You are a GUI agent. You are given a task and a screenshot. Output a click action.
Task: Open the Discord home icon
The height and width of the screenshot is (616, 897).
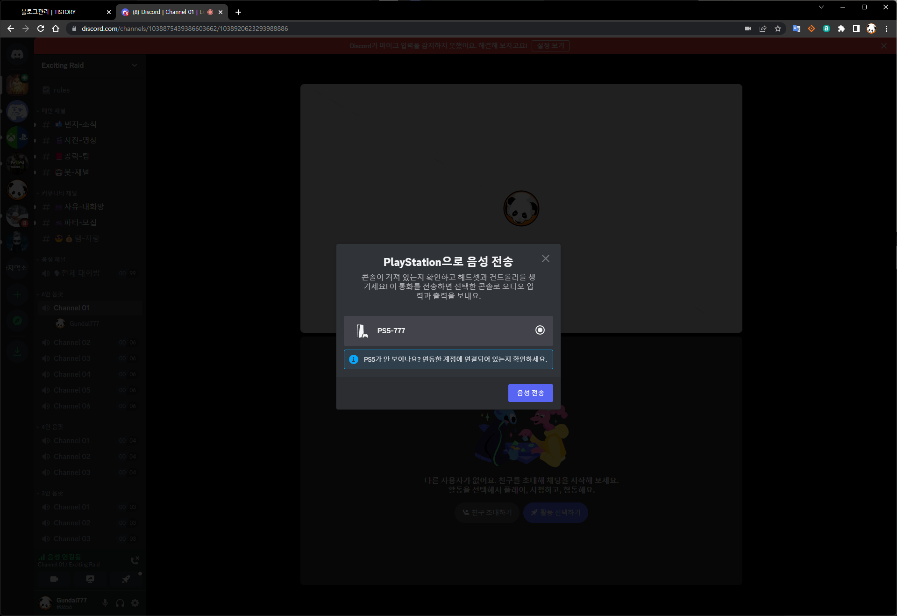pos(17,55)
